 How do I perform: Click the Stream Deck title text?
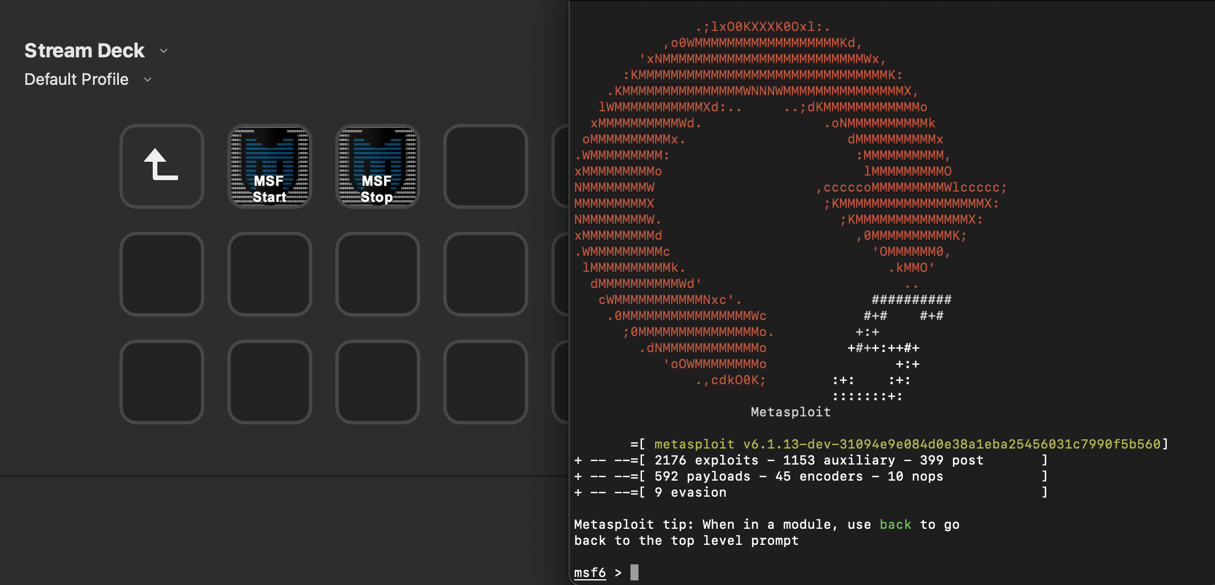(x=84, y=50)
